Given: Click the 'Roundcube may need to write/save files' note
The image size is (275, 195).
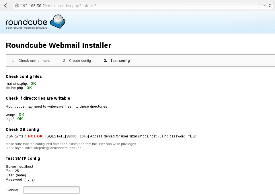Looking at the screenshot, I should [56, 107].
